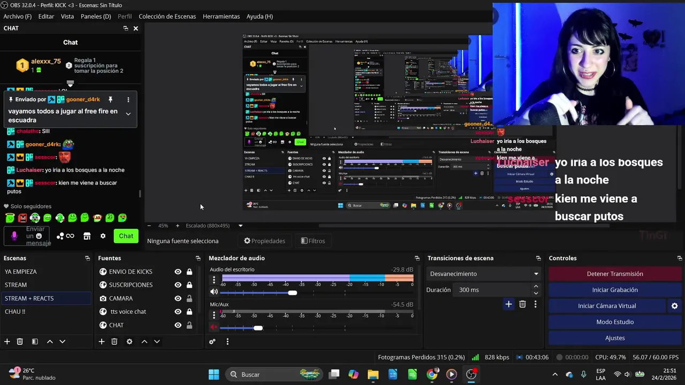
Task: Toggle visibility of ENVIO DE KICKS source
Action: tap(178, 272)
